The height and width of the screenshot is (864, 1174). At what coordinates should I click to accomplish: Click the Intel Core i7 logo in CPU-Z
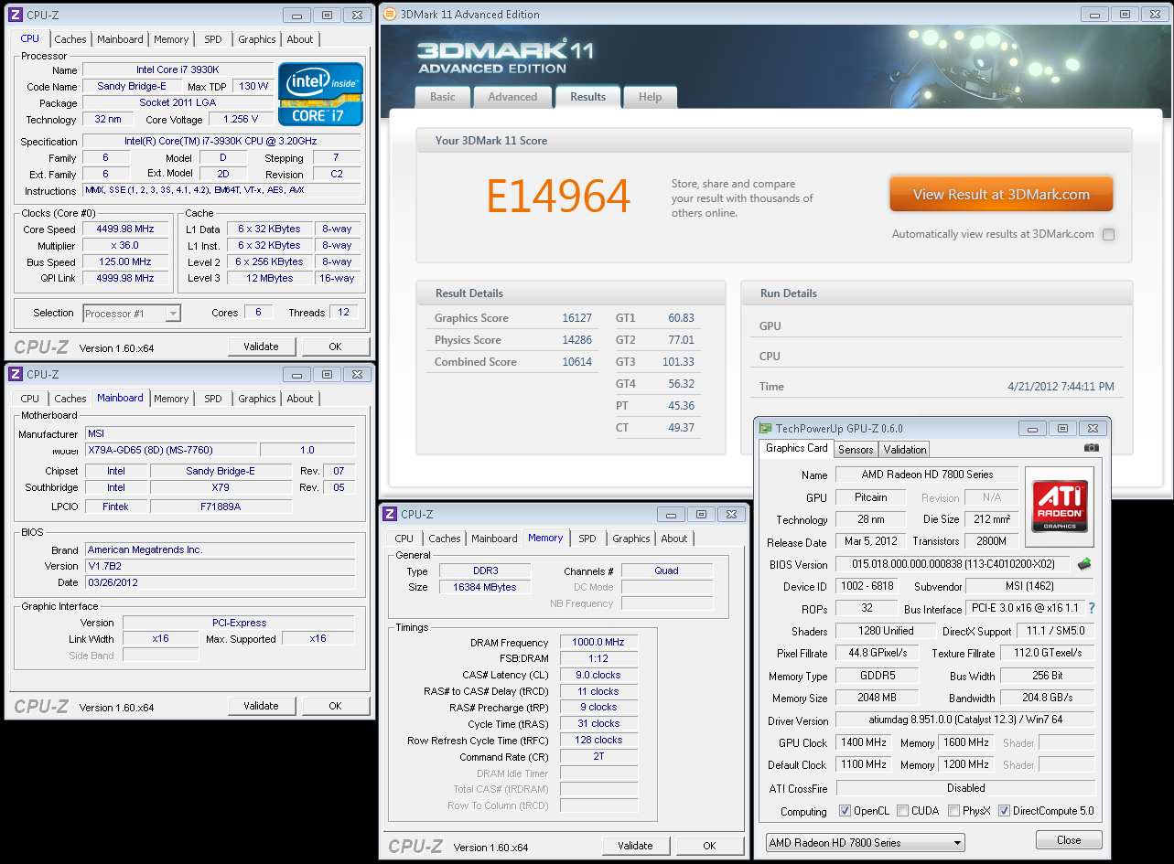[x=320, y=94]
